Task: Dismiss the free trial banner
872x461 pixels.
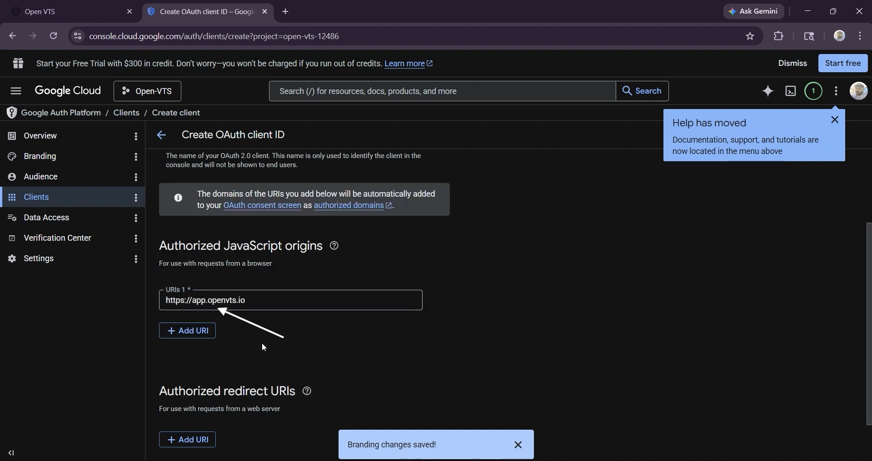Action: (792, 63)
